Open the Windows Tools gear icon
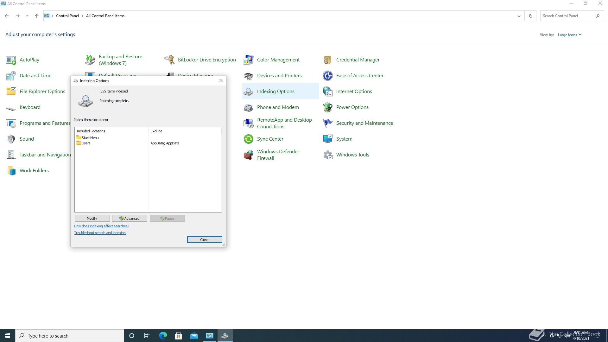 (x=327, y=155)
